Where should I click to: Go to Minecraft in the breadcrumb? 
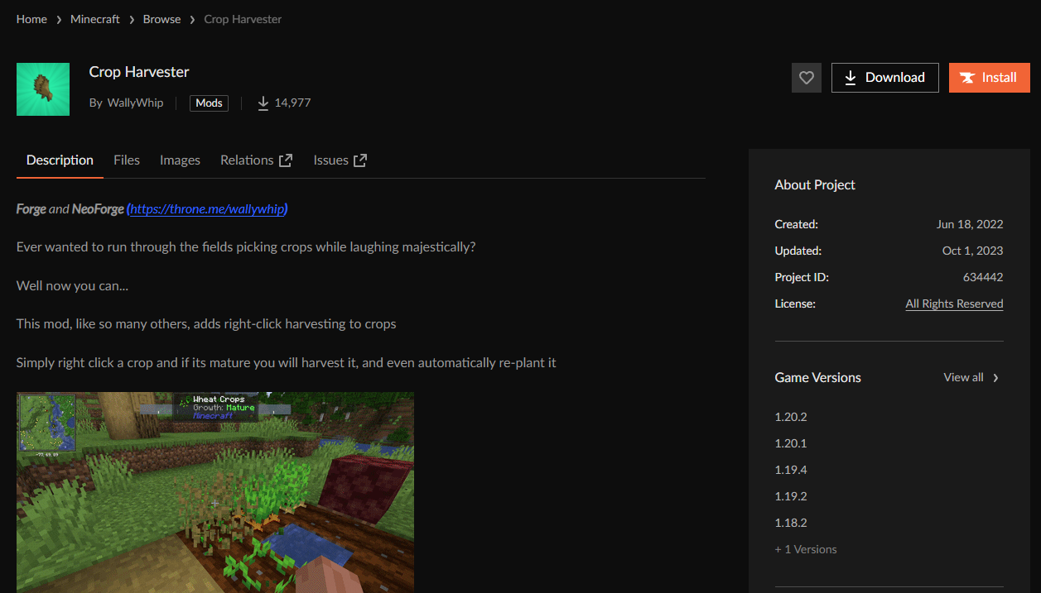[95, 19]
